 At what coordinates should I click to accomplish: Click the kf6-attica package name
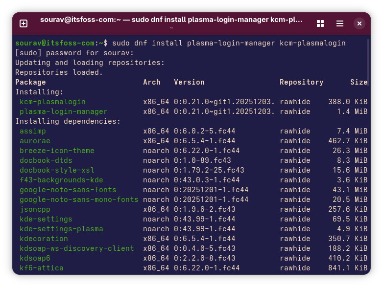coord(42,268)
